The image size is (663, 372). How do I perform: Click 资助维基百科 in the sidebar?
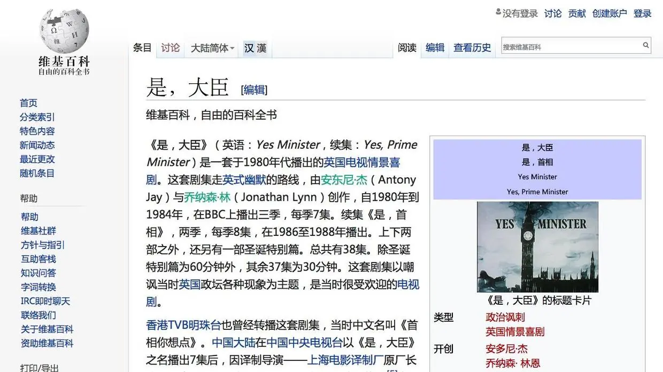[x=47, y=343]
